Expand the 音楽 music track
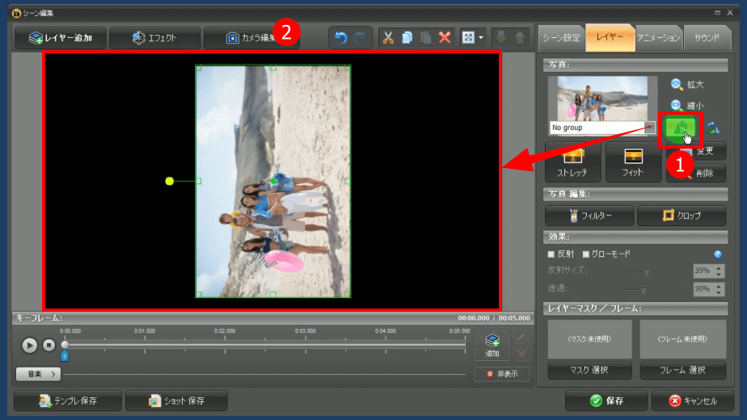Screen dimensions: 747x420 (38, 374)
